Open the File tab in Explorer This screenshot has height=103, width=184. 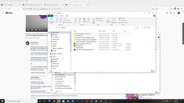pyautogui.click(x=51, y=16)
